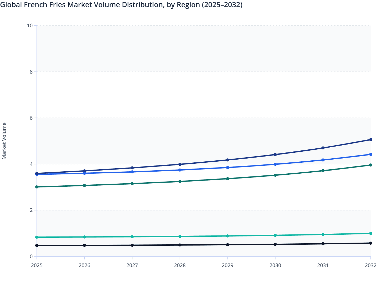Screen dimensions: 385x286
Task: Click the 2032 endpoint of the teal line
Action: [370, 233]
